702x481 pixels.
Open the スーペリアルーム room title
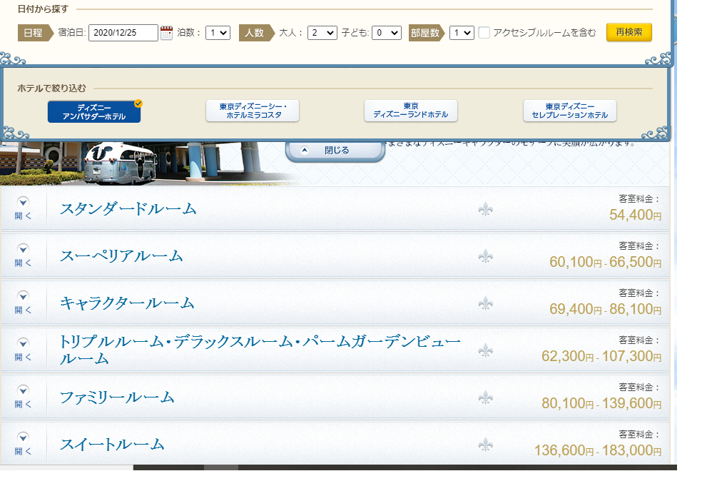[x=121, y=255]
